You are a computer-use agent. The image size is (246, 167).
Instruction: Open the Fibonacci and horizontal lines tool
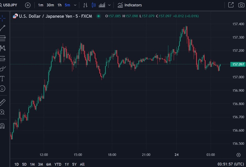point(3,38)
